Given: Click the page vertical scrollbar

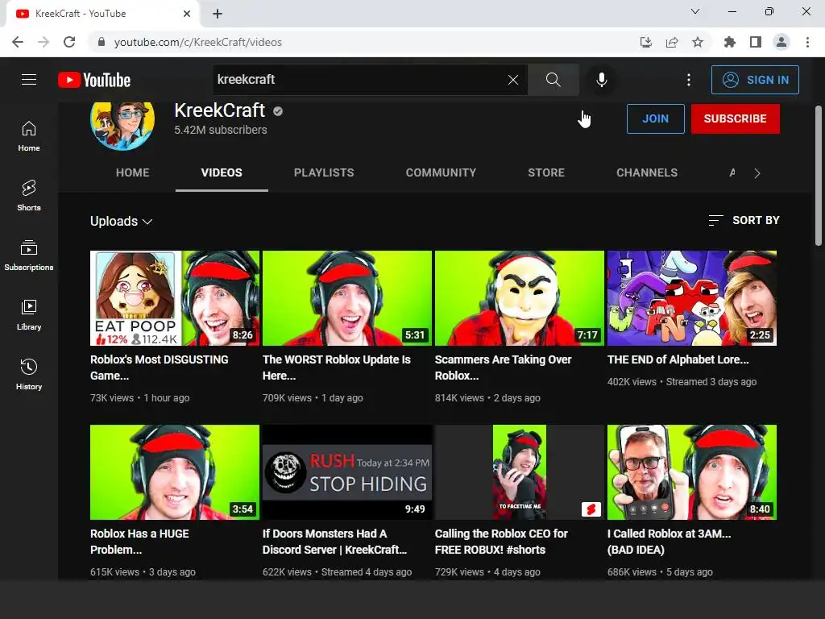Looking at the screenshot, I should [x=819, y=176].
